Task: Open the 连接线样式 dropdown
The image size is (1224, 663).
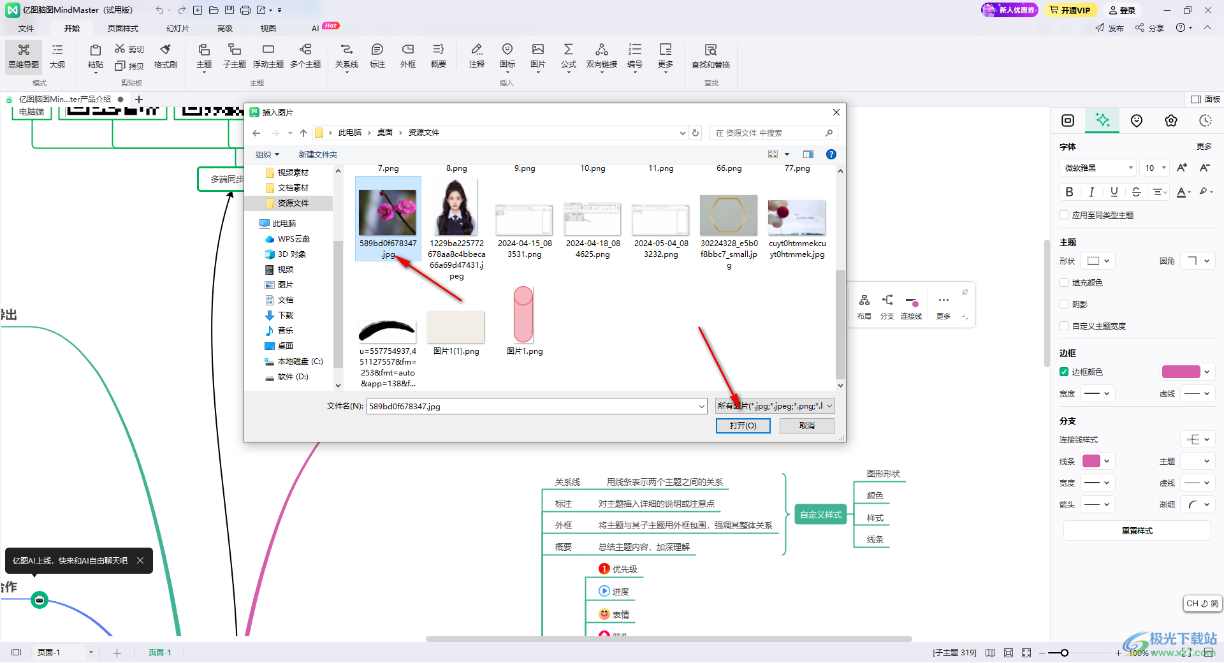Action: coord(1197,439)
